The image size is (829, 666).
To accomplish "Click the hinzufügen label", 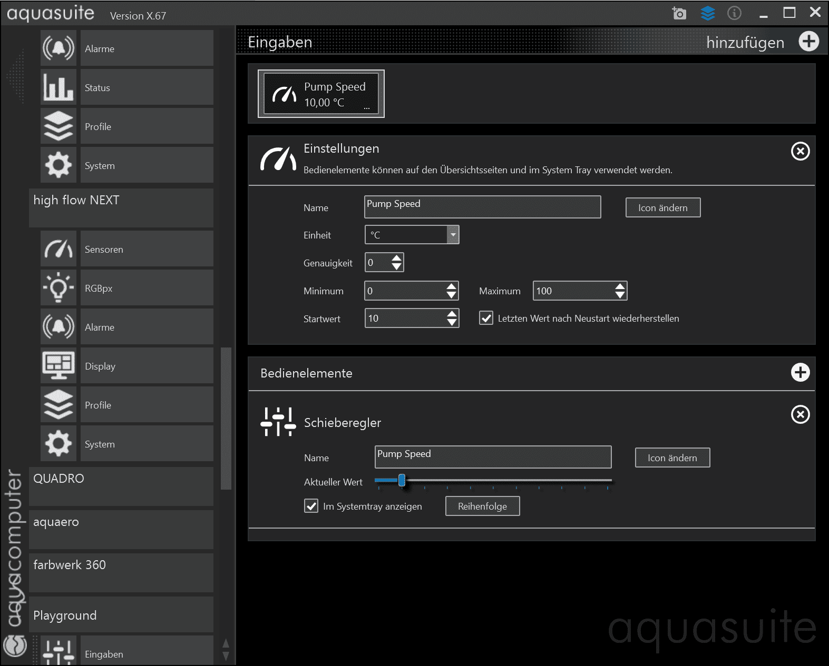I will tap(745, 42).
